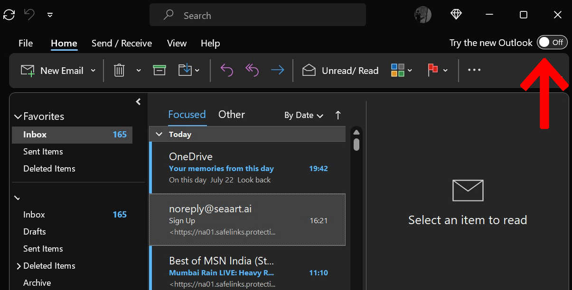Open Deleted Items under Favorites
This screenshot has height=290, width=572.
49,169
